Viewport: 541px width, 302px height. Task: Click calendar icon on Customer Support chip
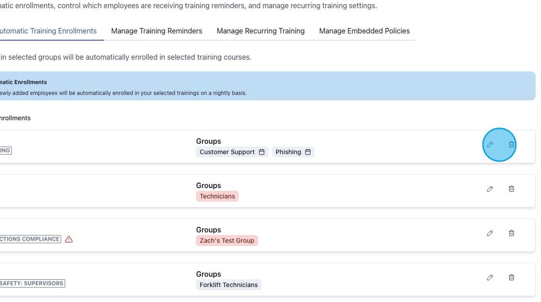point(262,152)
